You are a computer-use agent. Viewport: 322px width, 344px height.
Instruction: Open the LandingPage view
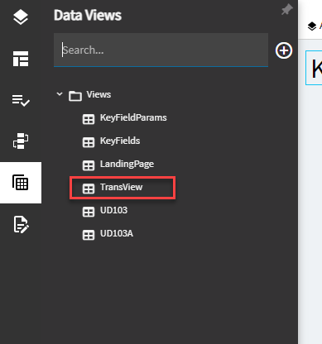pyautogui.click(x=127, y=164)
